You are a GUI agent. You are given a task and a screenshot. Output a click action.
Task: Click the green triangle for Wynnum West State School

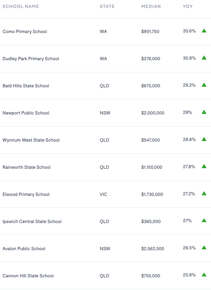coord(204,139)
